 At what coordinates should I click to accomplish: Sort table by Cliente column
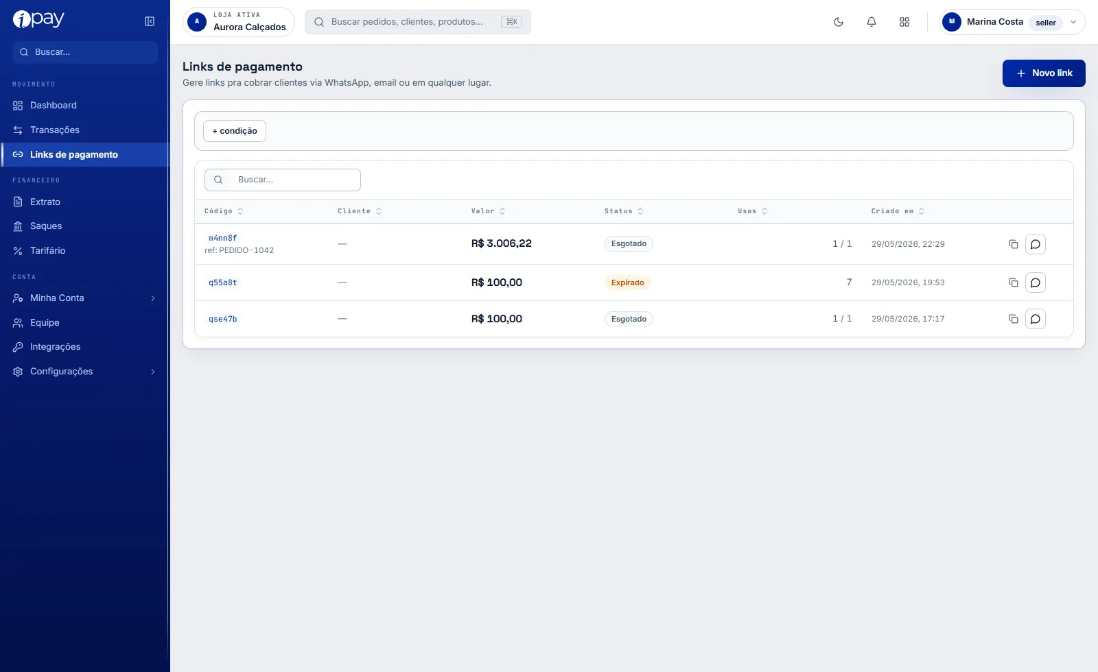click(x=360, y=211)
